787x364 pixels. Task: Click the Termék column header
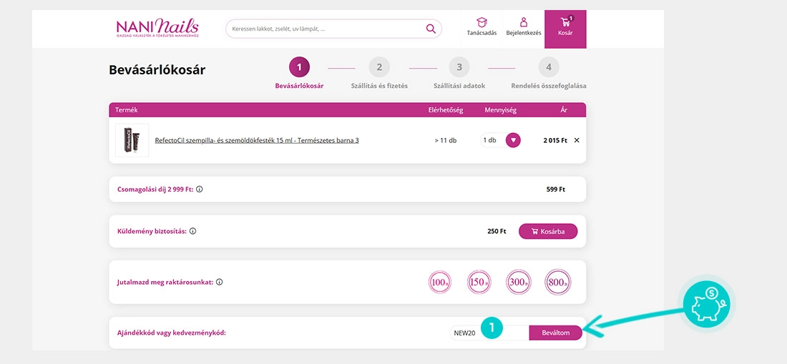point(127,110)
